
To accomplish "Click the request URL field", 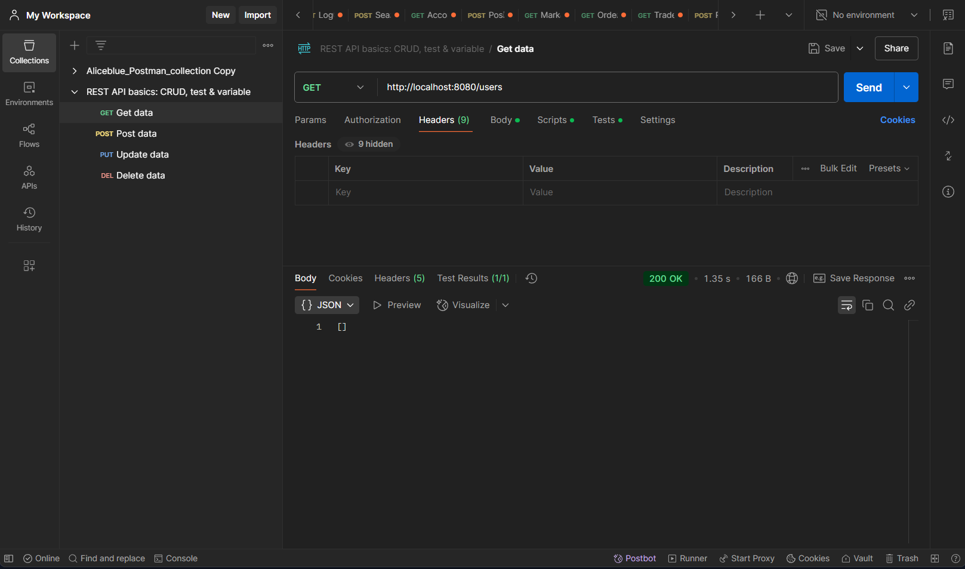I will tap(608, 87).
